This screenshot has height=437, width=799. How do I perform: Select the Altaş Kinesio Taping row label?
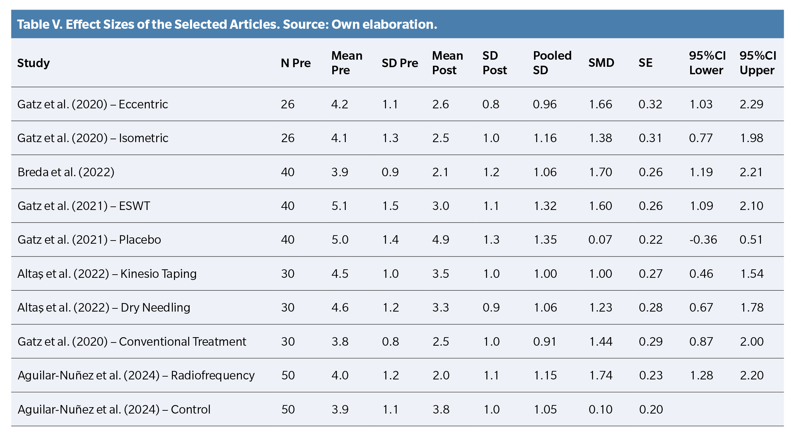point(107,274)
